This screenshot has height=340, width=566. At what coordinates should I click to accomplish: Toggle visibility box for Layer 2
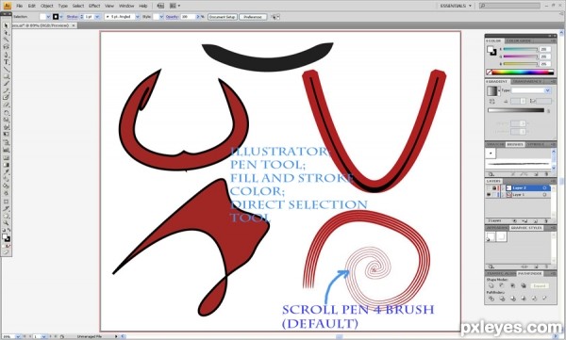tap(489, 187)
